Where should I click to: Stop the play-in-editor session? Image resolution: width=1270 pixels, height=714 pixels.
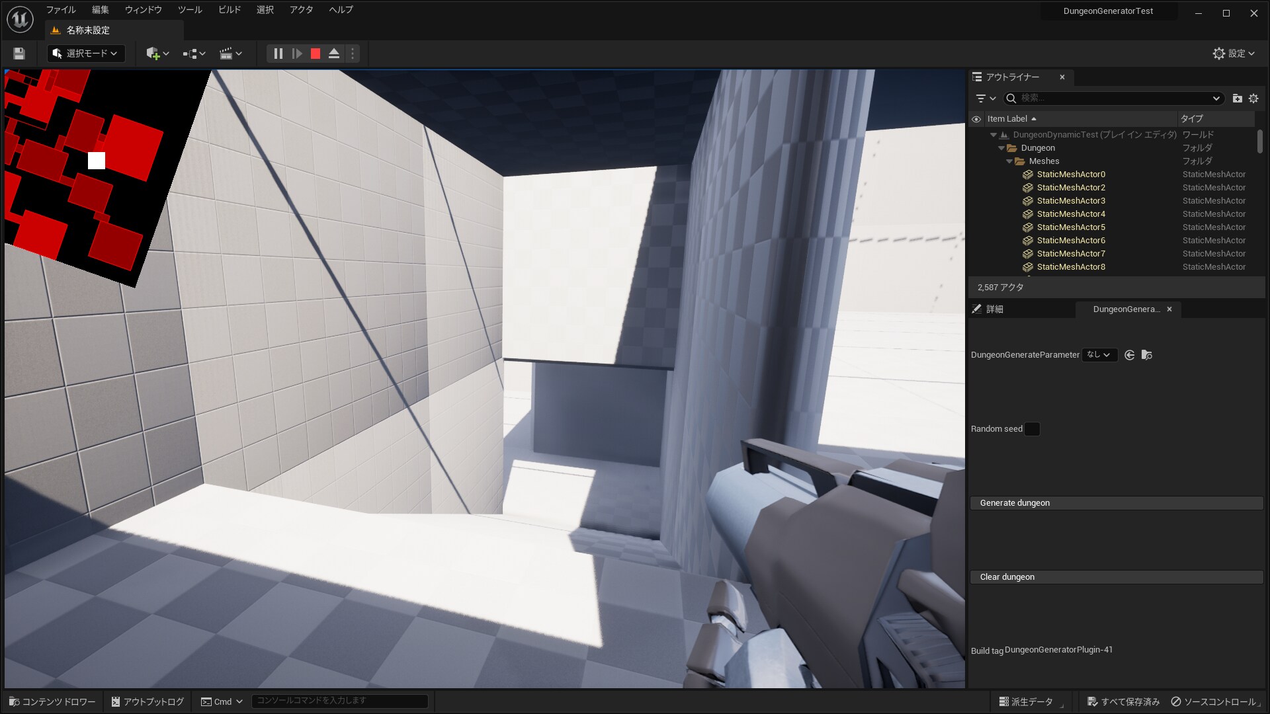[316, 54]
